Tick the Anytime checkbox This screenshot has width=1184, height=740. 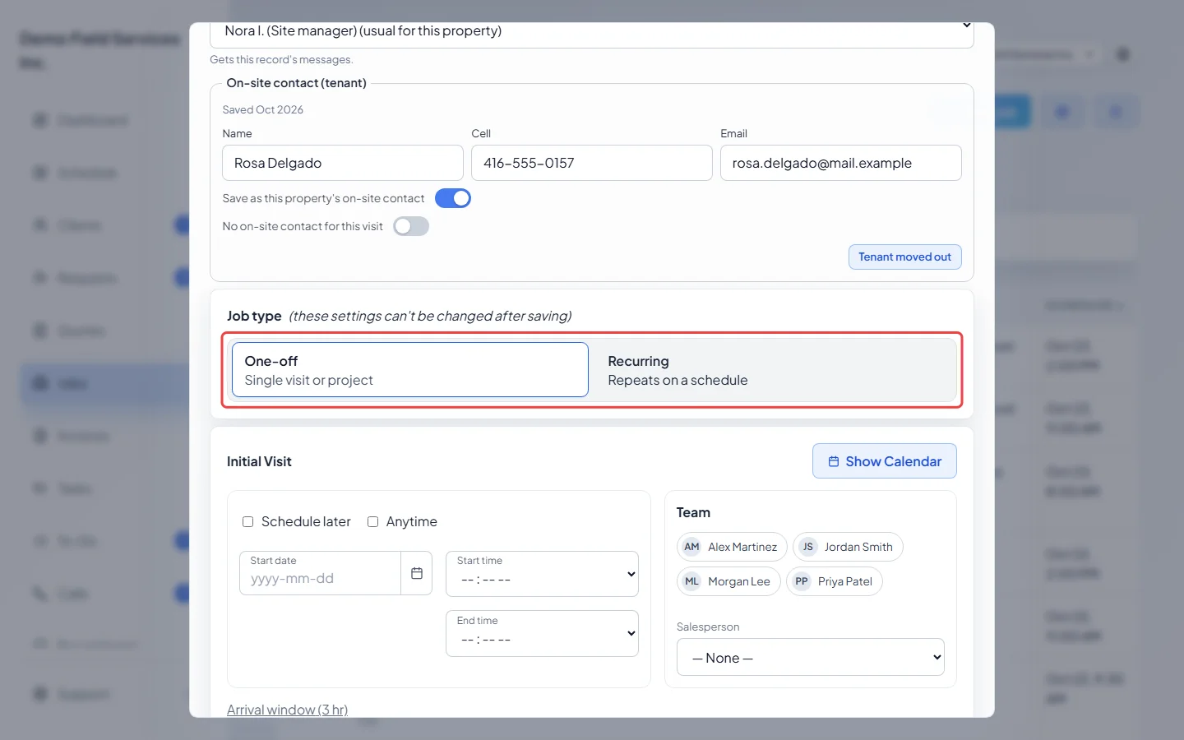pyautogui.click(x=372, y=521)
